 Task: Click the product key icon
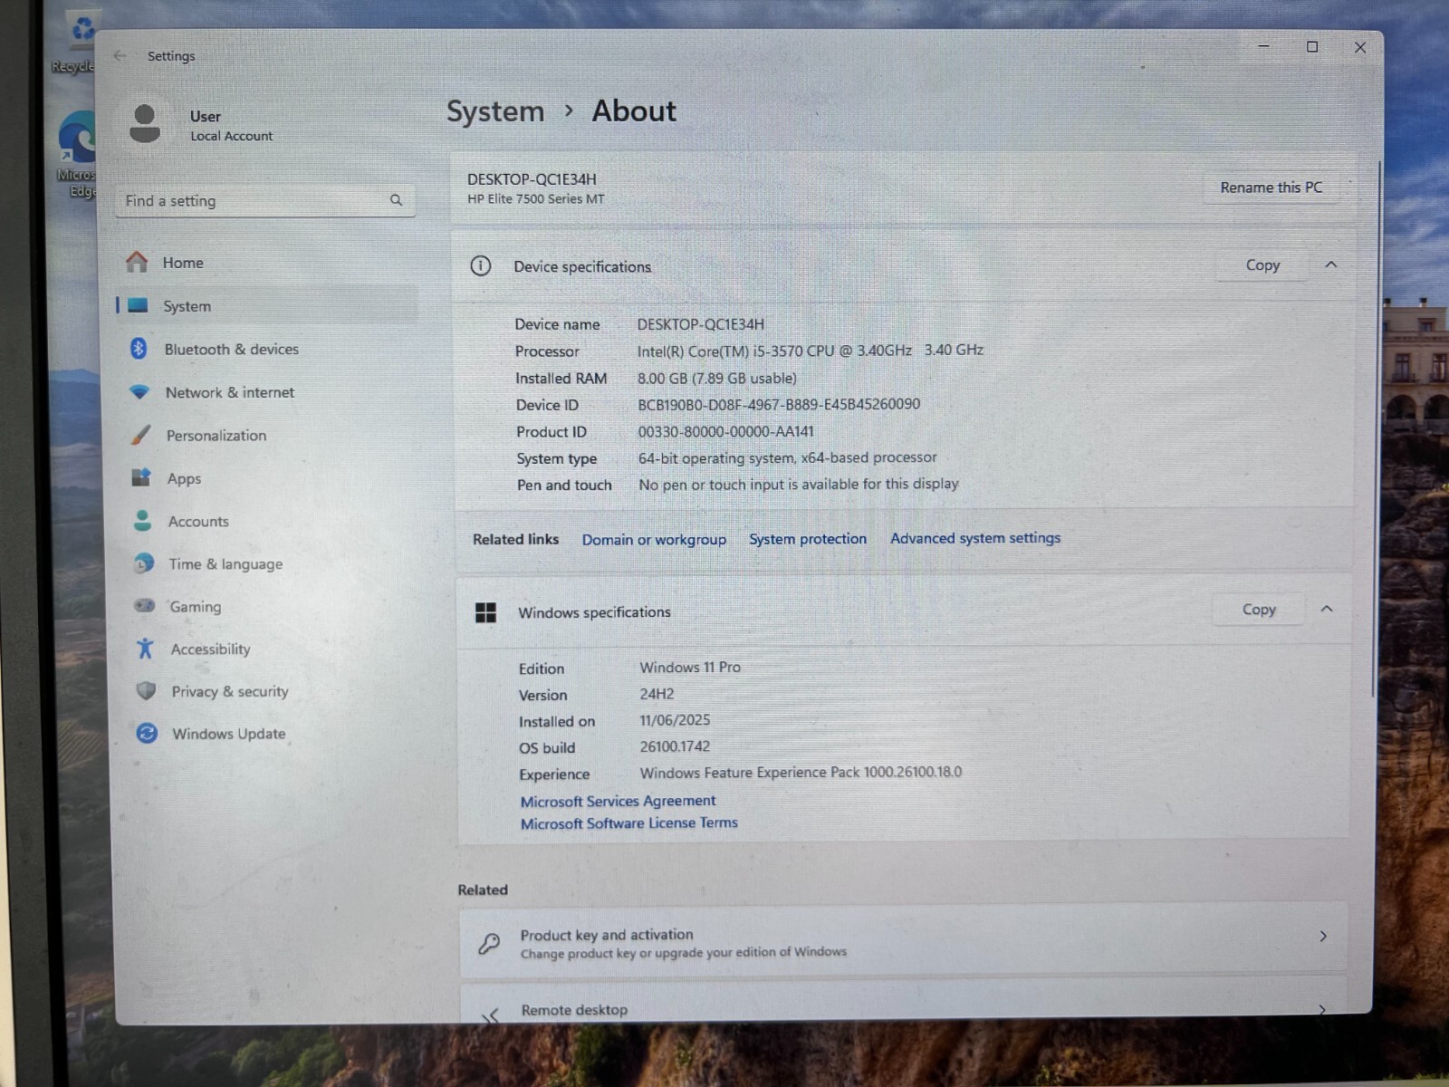click(x=489, y=944)
